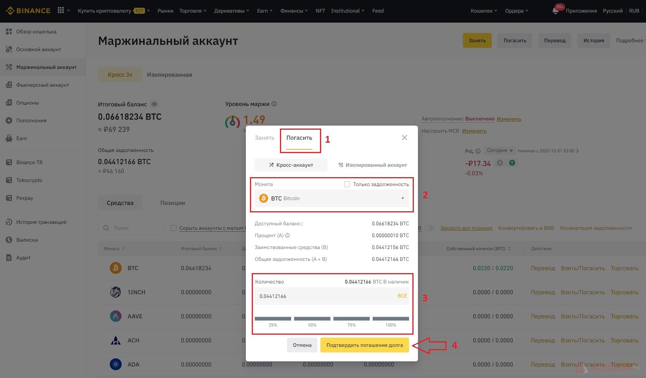Image resolution: width=646 pixels, height=378 pixels.
Task: Click the notification bell icon
Action: pyautogui.click(x=555, y=11)
